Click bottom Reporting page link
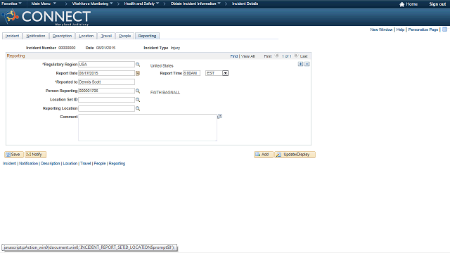This screenshot has width=450, height=253. click(117, 164)
